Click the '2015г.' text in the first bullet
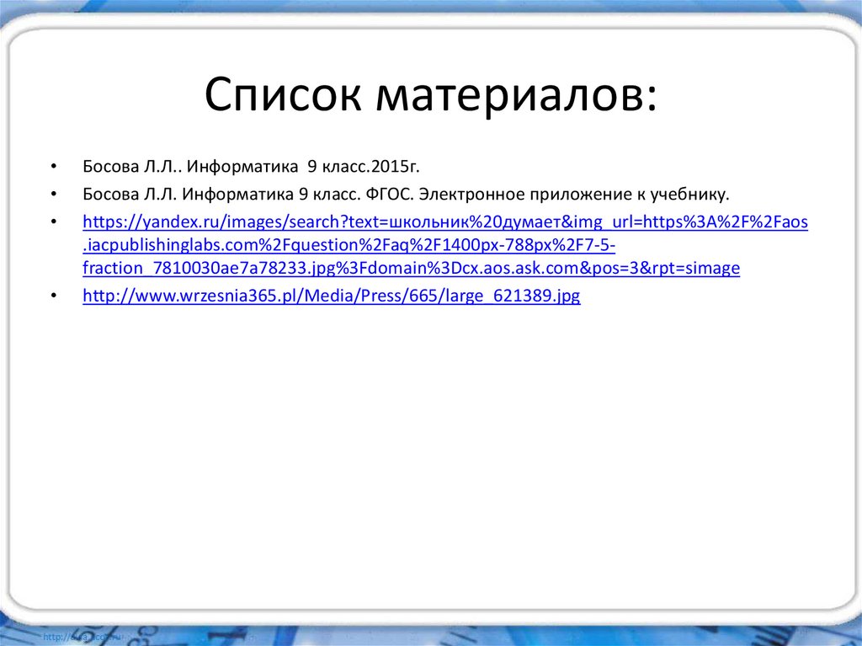 (x=396, y=165)
